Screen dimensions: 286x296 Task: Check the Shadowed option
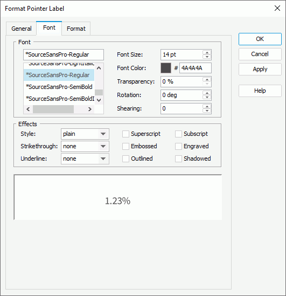click(178, 159)
